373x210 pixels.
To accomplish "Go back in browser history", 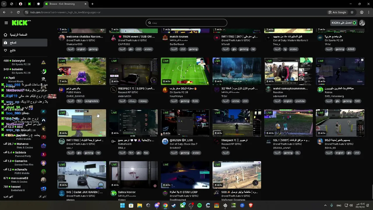I will tap(4, 12).
